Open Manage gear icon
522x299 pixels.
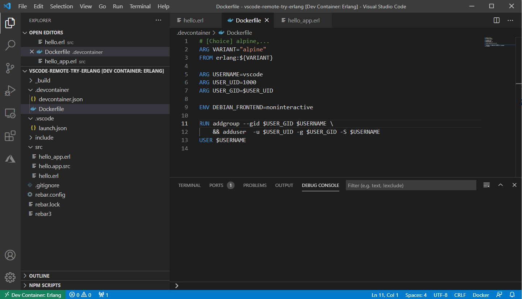tap(10, 277)
